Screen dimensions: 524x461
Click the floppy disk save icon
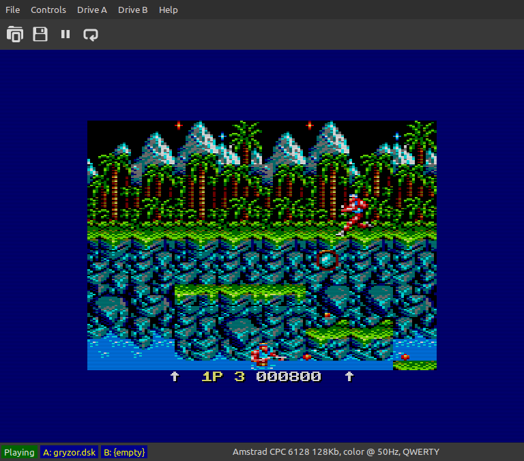point(40,34)
